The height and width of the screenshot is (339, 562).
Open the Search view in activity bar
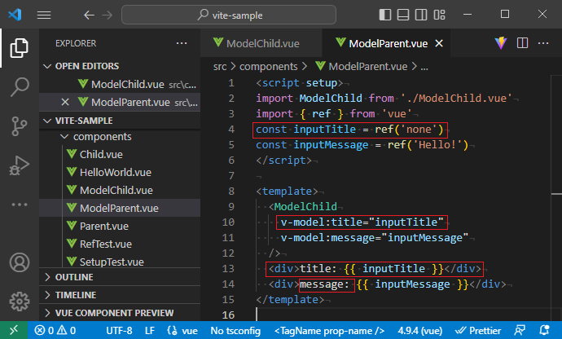[19, 87]
